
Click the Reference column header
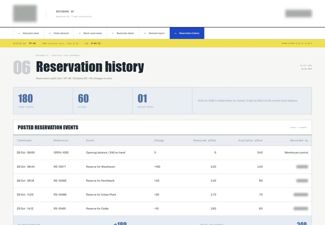61,140
